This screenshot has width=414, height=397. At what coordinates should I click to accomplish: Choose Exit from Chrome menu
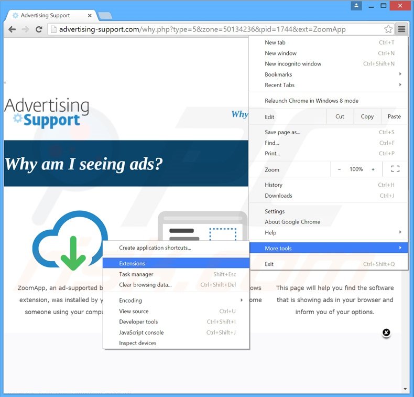tap(329, 264)
